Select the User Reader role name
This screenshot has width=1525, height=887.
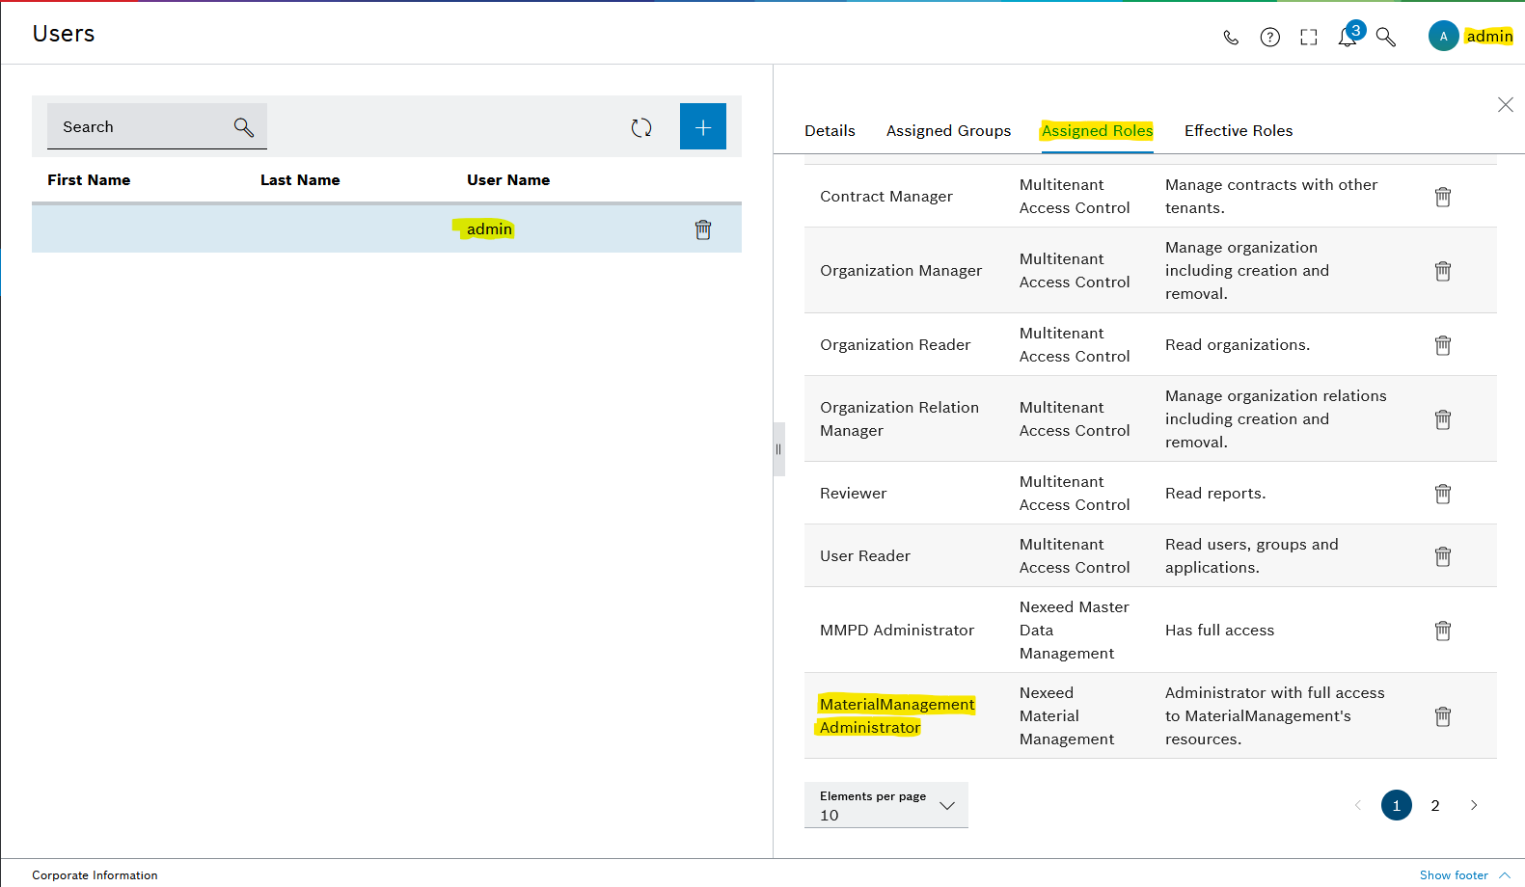(865, 556)
